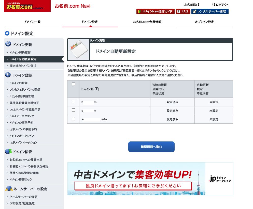This screenshot has width=253, height=209.
Task: Open ネームサーバーの変更 sidebar link
Action: pyautogui.click(x=24, y=197)
